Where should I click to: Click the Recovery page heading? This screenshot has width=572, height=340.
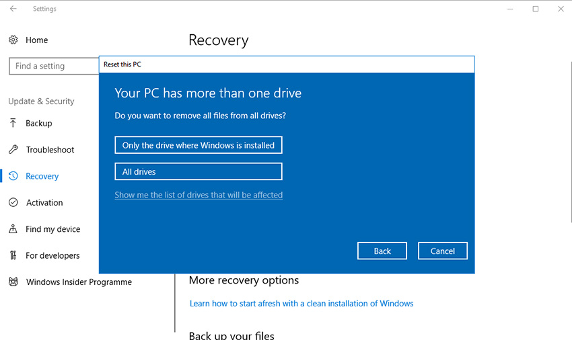219,40
